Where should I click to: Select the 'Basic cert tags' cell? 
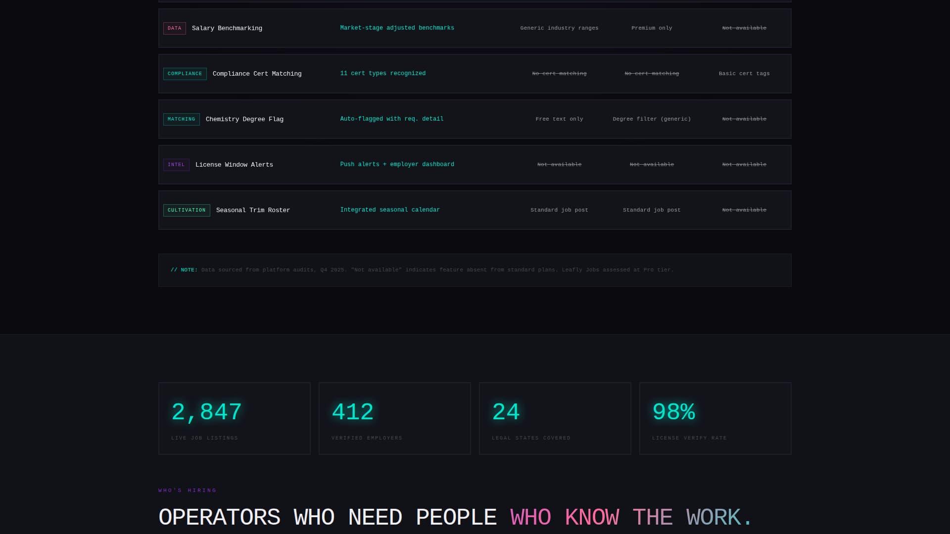click(744, 74)
